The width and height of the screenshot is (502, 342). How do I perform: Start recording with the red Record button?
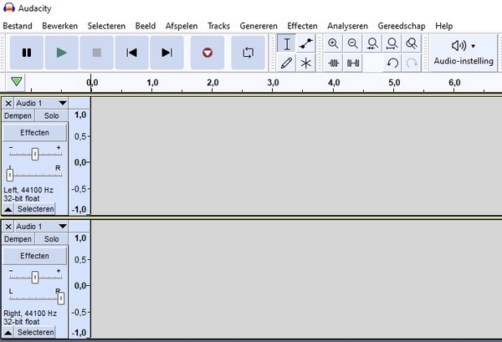coord(207,53)
